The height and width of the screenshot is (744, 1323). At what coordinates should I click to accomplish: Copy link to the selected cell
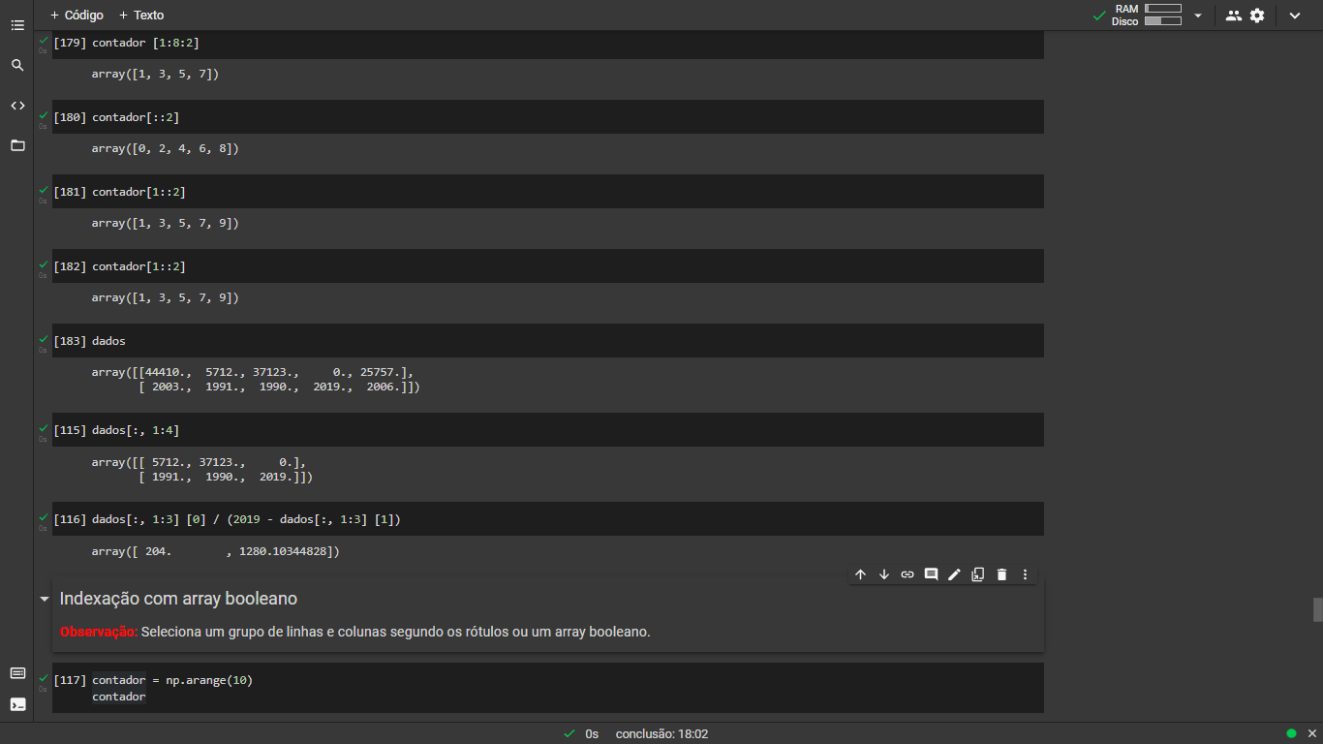[x=908, y=574]
